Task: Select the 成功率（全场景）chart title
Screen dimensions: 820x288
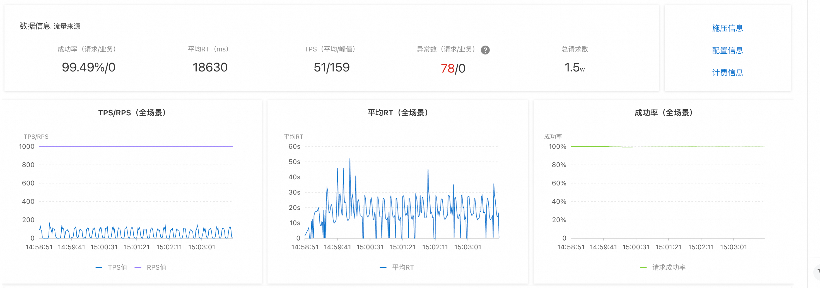Action: click(663, 112)
